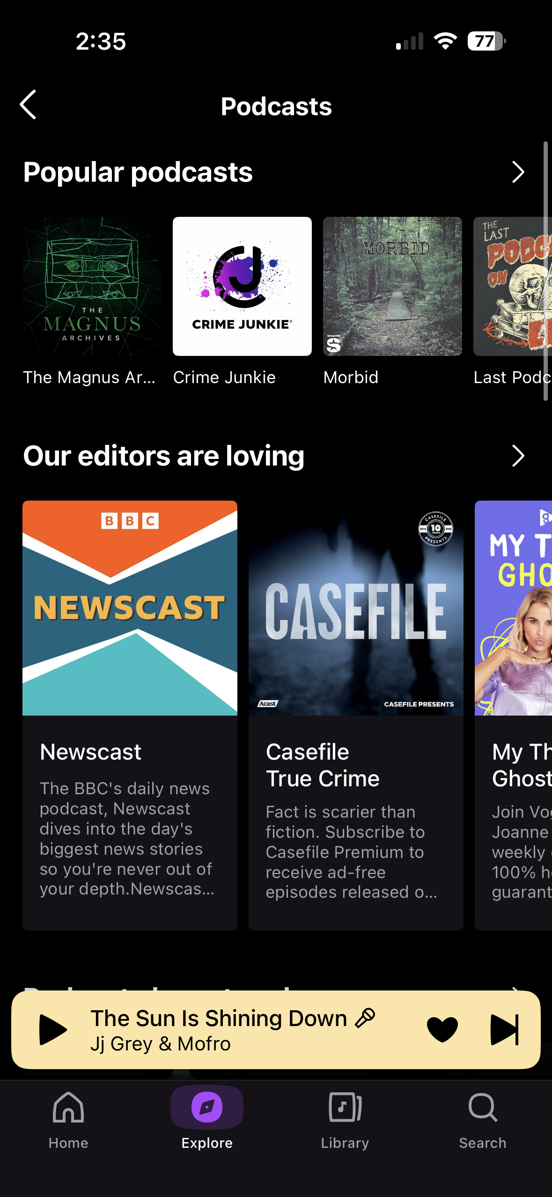This screenshot has height=1197, width=552.
Task: Open The Last Podcast cover art
Action: point(513,286)
